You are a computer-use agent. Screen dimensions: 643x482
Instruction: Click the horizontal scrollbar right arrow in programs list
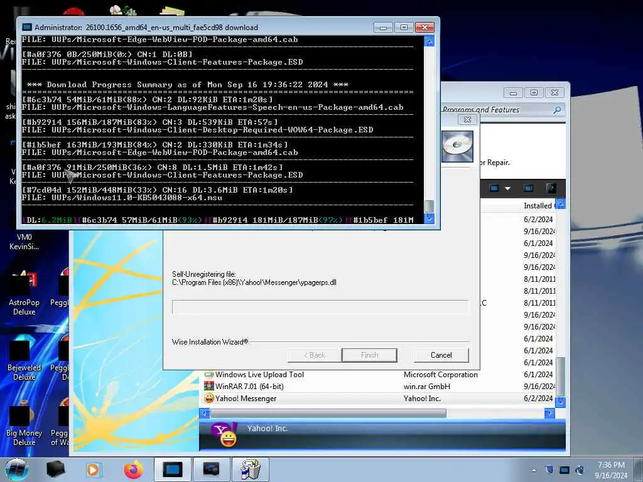[549, 414]
